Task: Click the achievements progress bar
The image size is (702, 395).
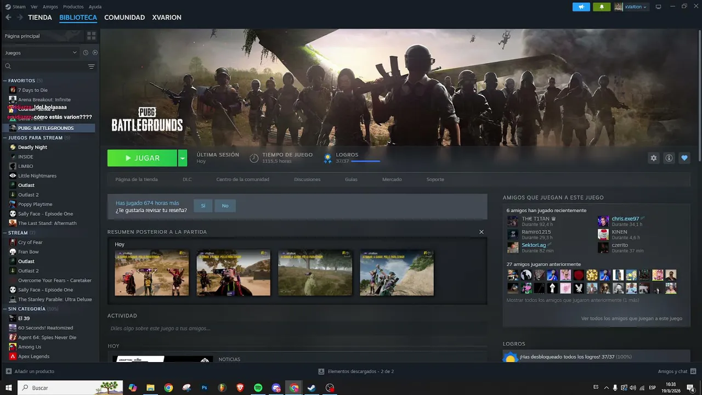Action: tap(365, 161)
